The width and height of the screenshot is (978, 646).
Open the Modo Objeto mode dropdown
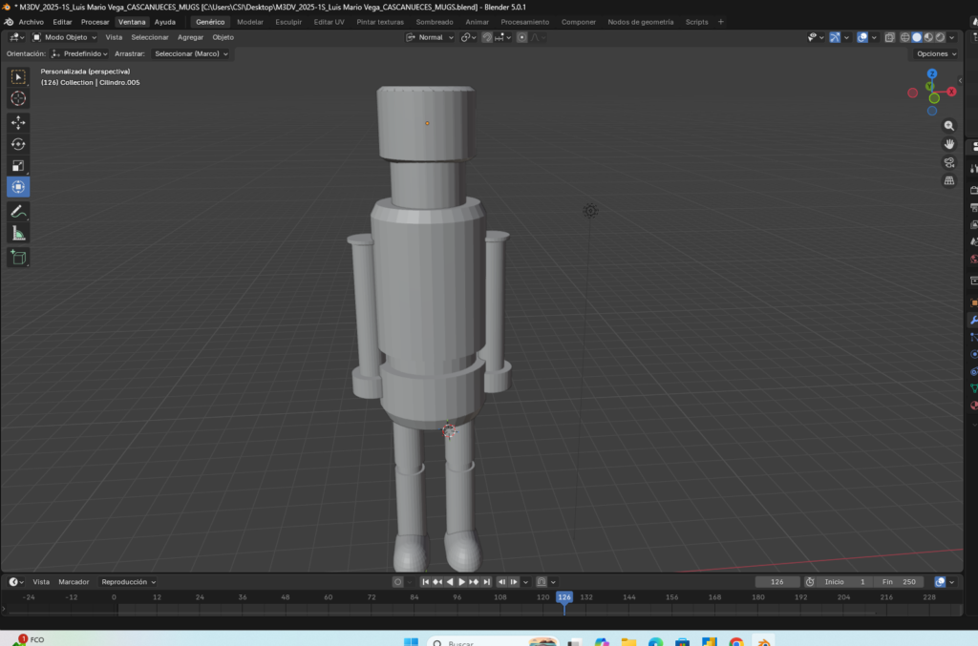(x=65, y=37)
